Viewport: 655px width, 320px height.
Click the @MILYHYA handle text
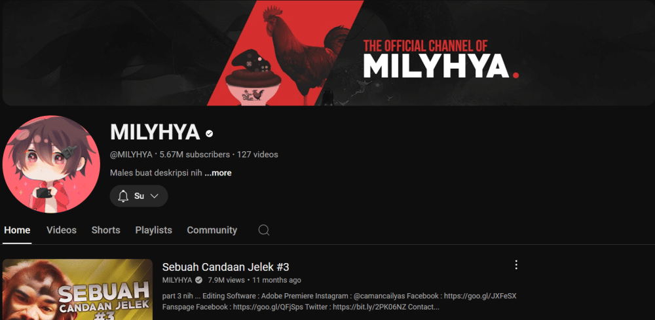pyautogui.click(x=131, y=155)
